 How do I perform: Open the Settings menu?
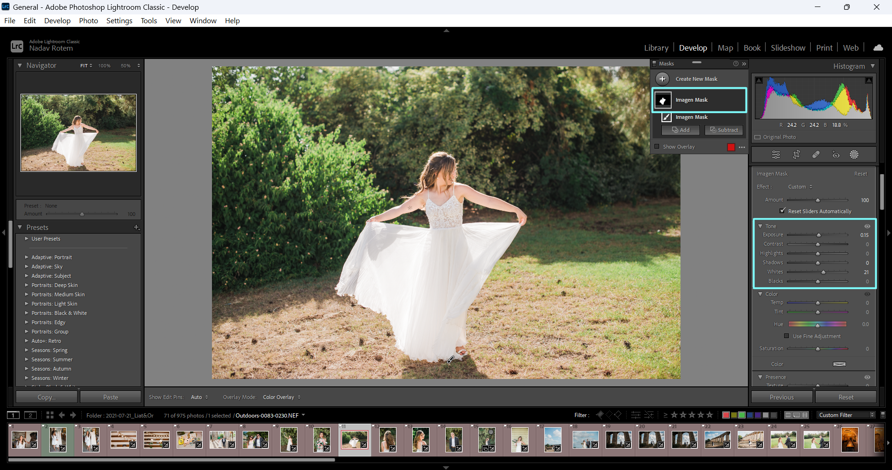119,20
